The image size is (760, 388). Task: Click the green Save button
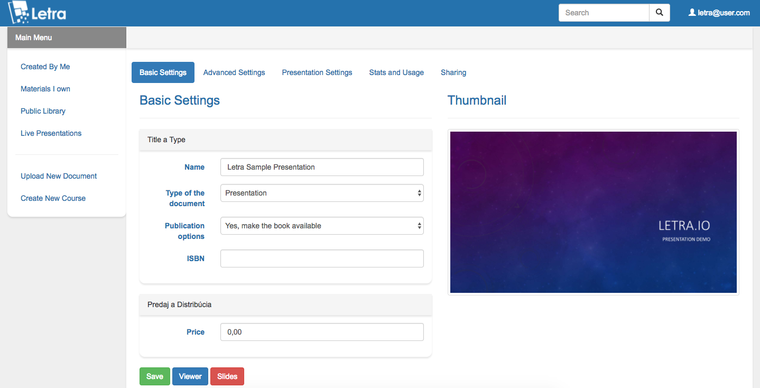tap(155, 376)
